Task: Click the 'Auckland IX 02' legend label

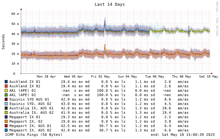Action: [25, 86]
